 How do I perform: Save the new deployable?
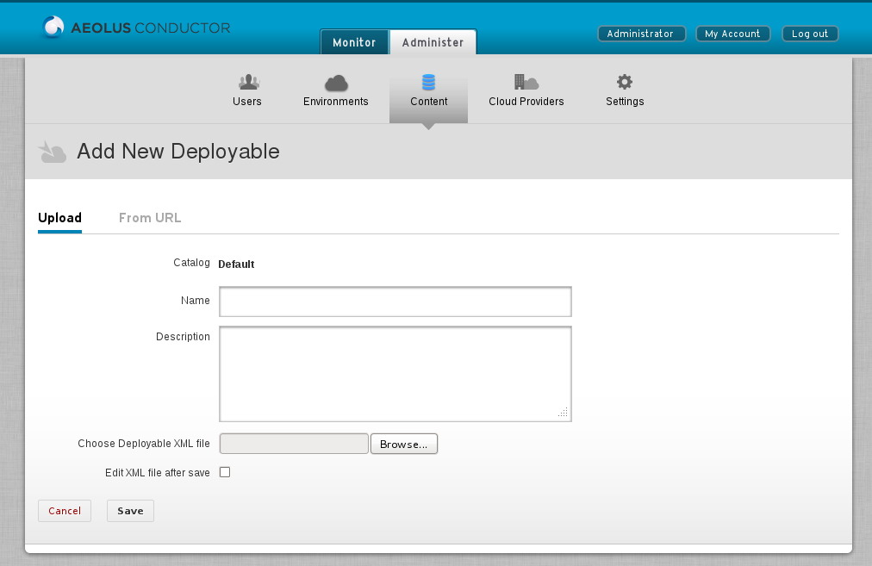click(x=130, y=511)
